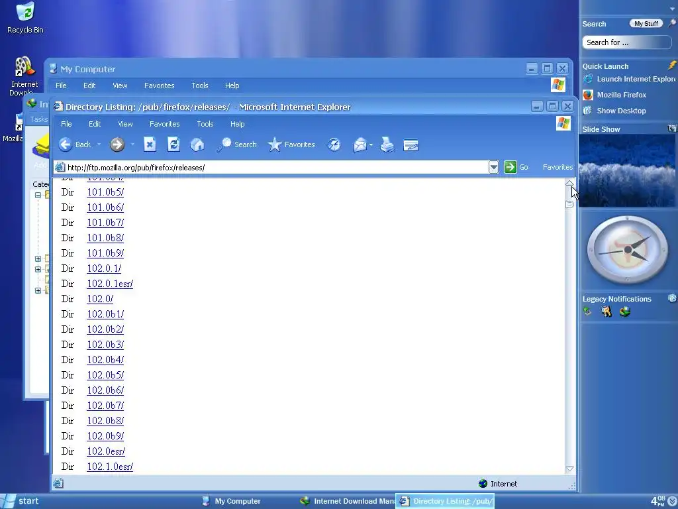678x509 pixels.
Task: Launch Internet Explorer from Quick Launch
Action: click(x=629, y=79)
